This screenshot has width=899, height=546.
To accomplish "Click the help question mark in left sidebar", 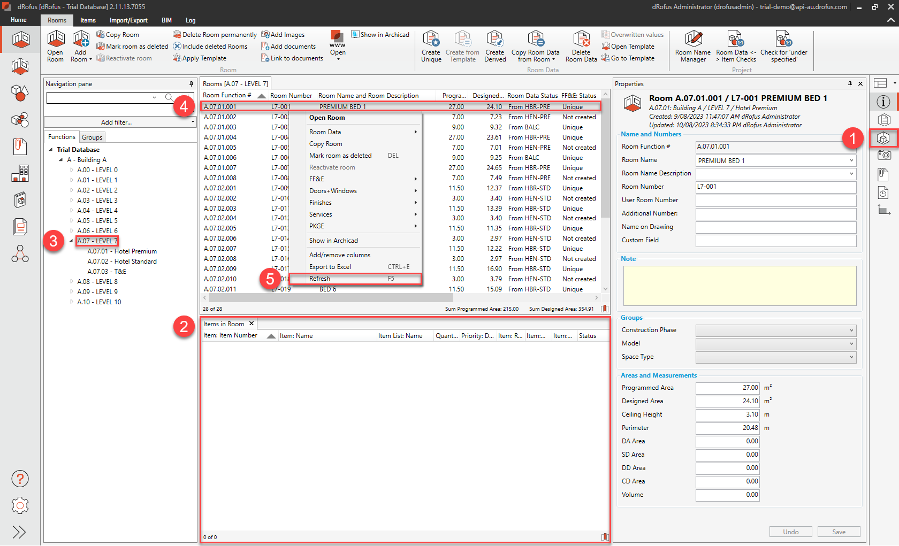I will (20, 479).
